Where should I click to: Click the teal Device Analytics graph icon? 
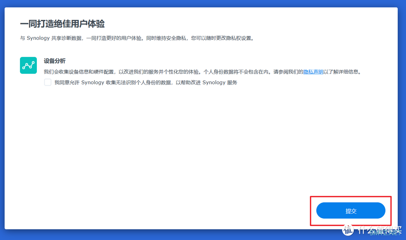(28, 65)
